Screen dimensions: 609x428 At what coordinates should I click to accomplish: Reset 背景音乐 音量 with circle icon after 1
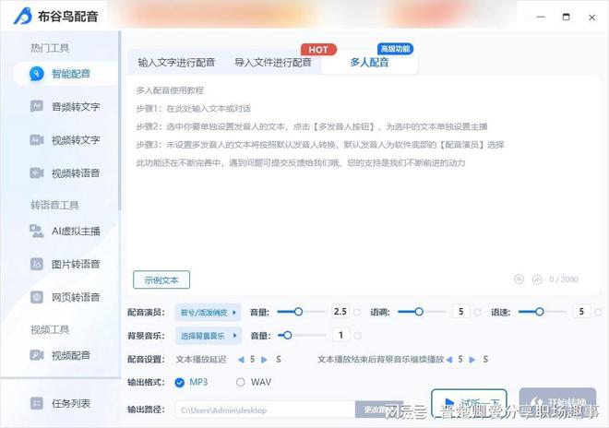pyautogui.click(x=358, y=336)
